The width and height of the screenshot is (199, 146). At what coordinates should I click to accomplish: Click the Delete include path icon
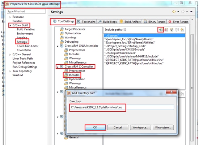click(x=166, y=30)
